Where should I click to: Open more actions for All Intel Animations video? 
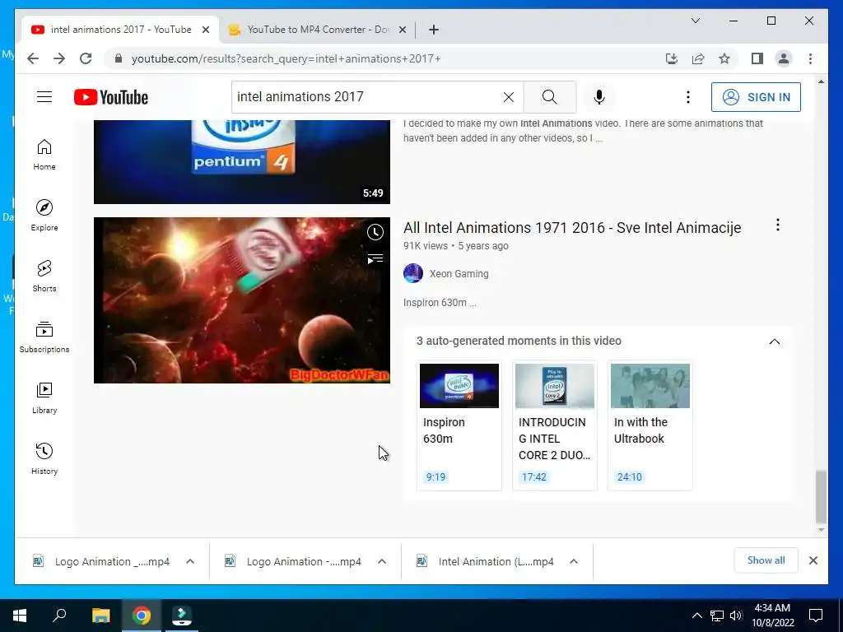[x=777, y=225]
